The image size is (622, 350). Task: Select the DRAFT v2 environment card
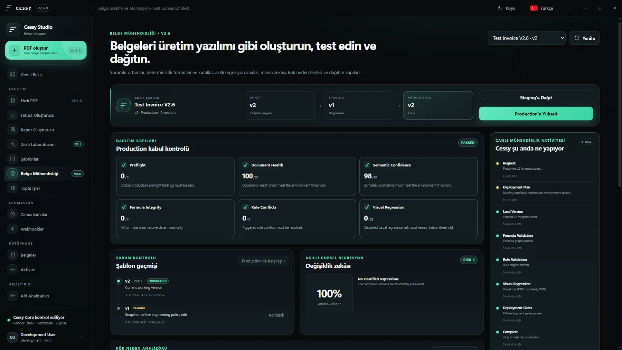(280, 105)
